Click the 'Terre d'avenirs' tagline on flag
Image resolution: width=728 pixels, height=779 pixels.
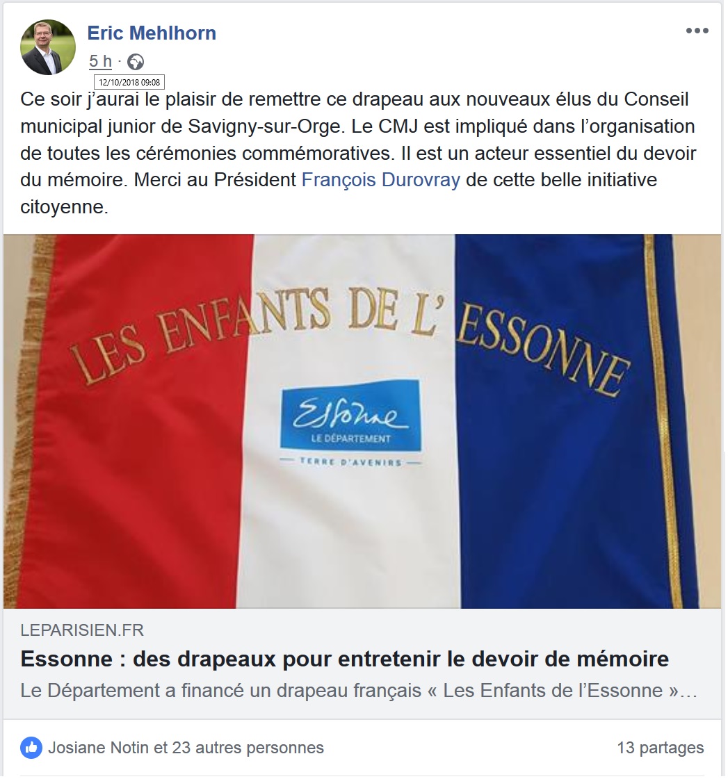point(350,462)
